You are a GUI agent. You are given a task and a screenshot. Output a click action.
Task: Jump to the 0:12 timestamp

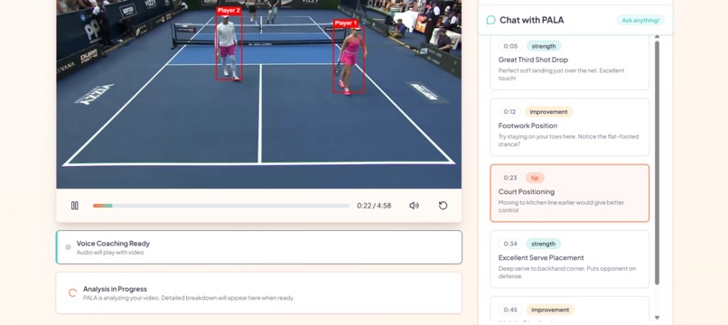509,112
